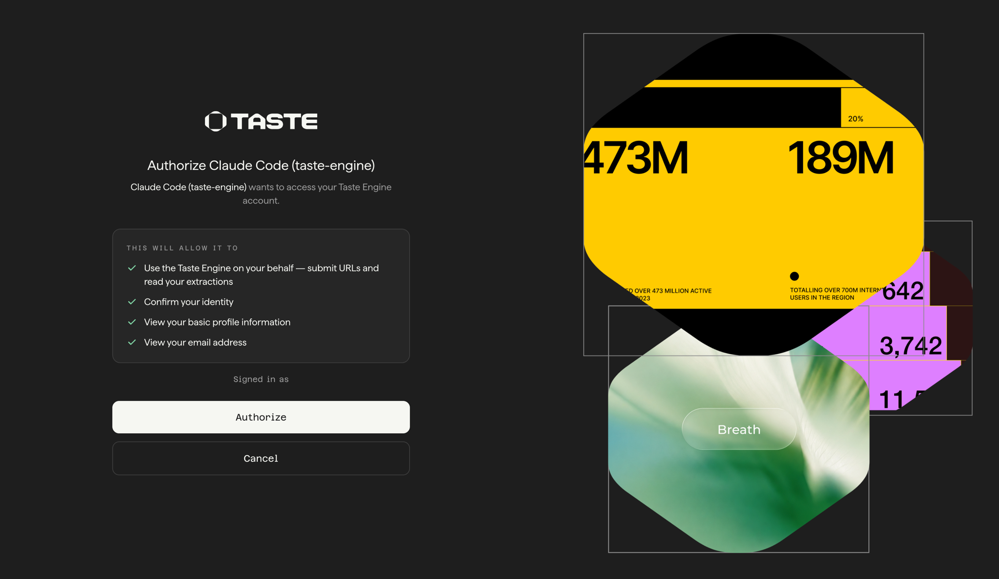Screen dimensions: 999x579
Task: Click the TASTE wordmark text
Action: [274, 121]
